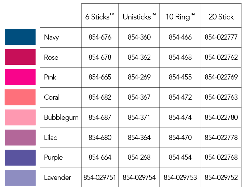Viewport: 244px width, 187px height.
Task: Click the 10 Ring column header
Action: [180, 17]
